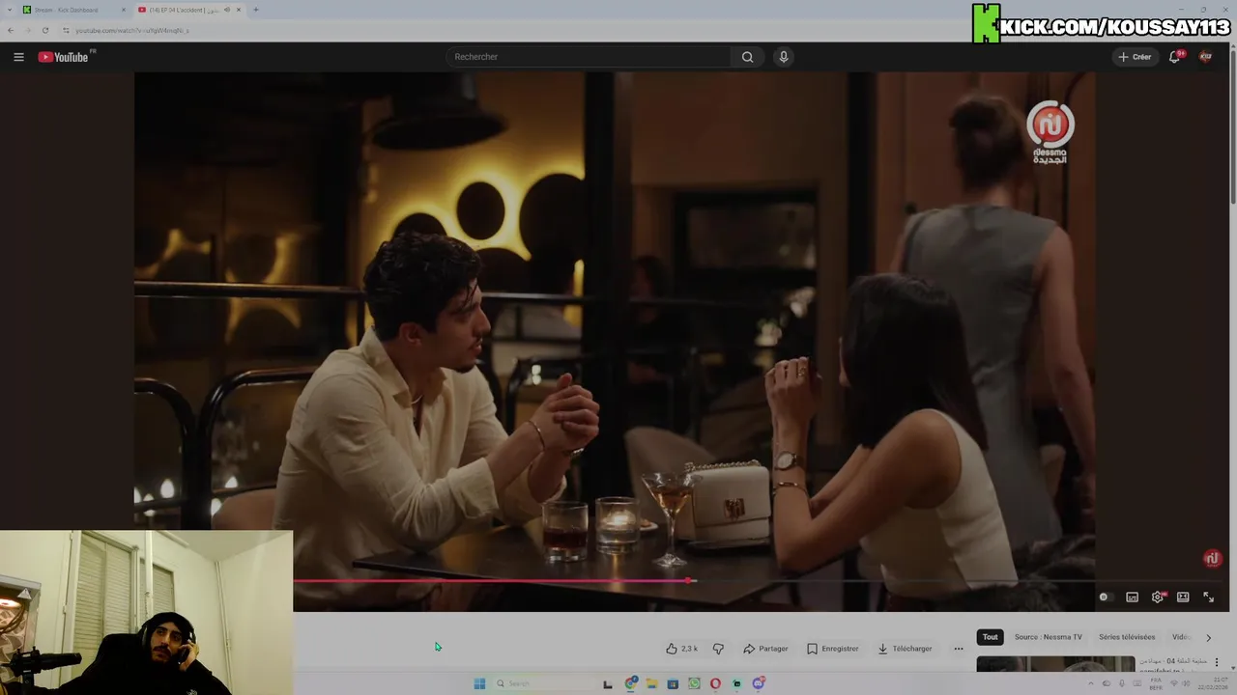1237x695 pixels.
Task: Click the Créer button
Action: [x=1135, y=57]
